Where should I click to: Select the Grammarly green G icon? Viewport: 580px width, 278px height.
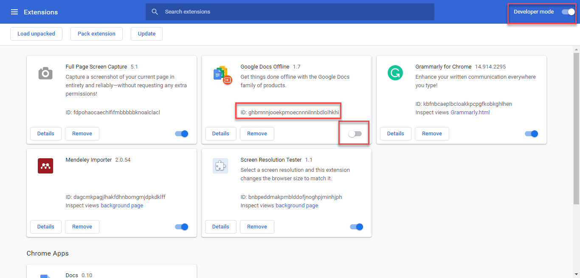pyautogui.click(x=395, y=73)
